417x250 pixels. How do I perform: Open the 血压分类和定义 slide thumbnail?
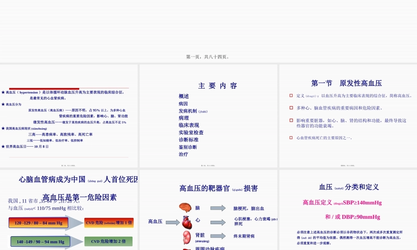click(x=348, y=208)
